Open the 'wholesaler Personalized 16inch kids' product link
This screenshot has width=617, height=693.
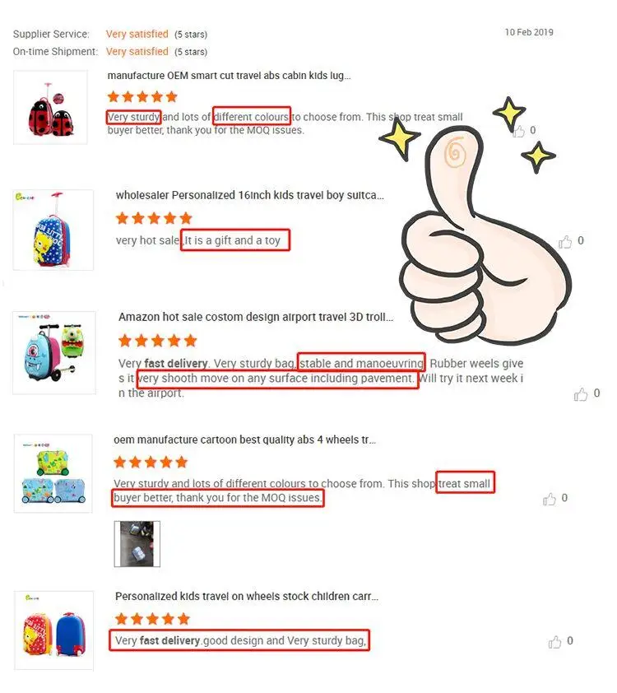250,195
